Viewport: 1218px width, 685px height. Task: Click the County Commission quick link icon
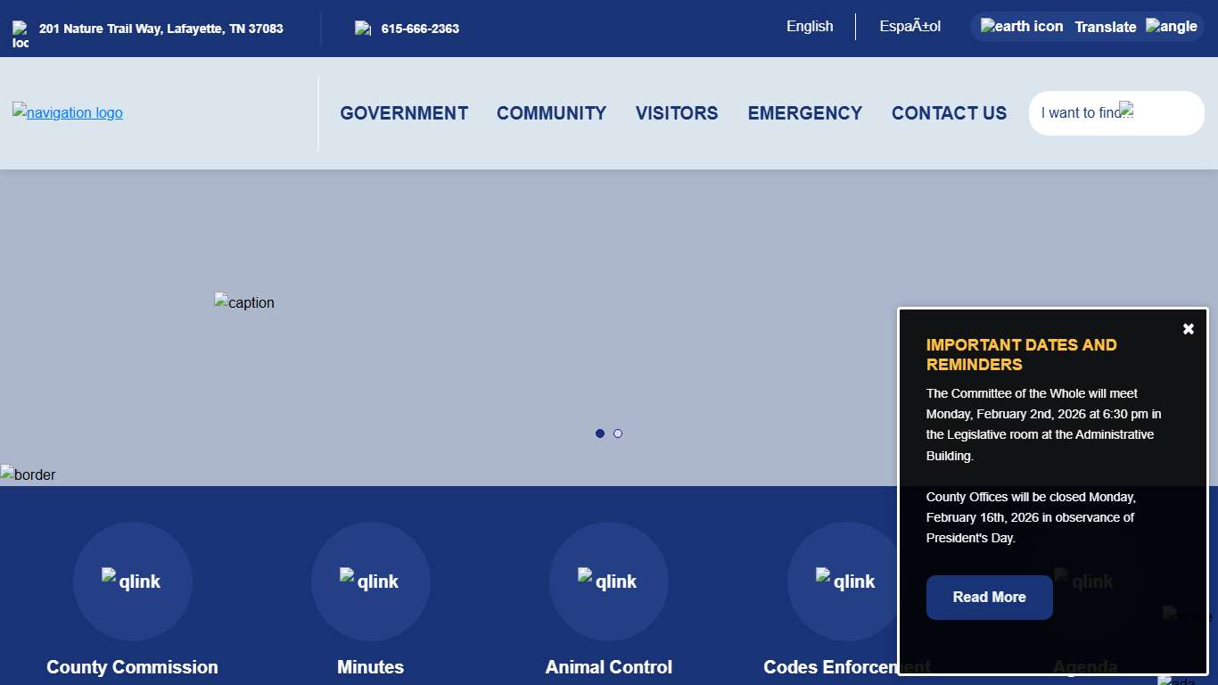point(132,581)
